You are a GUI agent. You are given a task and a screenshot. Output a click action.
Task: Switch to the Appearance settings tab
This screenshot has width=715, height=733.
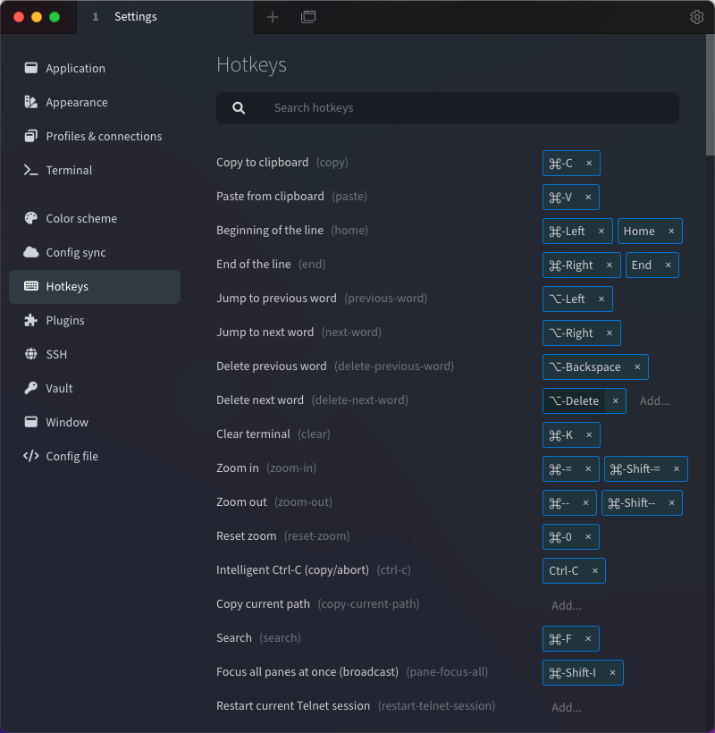(76, 102)
